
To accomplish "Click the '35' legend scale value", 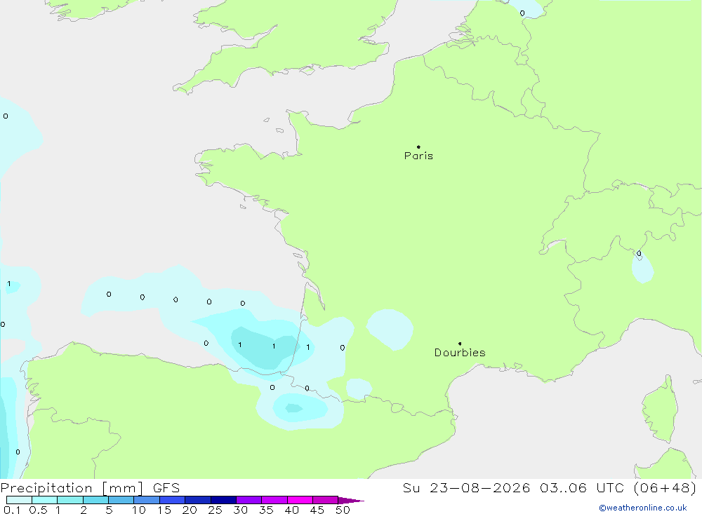I will click(266, 510).
